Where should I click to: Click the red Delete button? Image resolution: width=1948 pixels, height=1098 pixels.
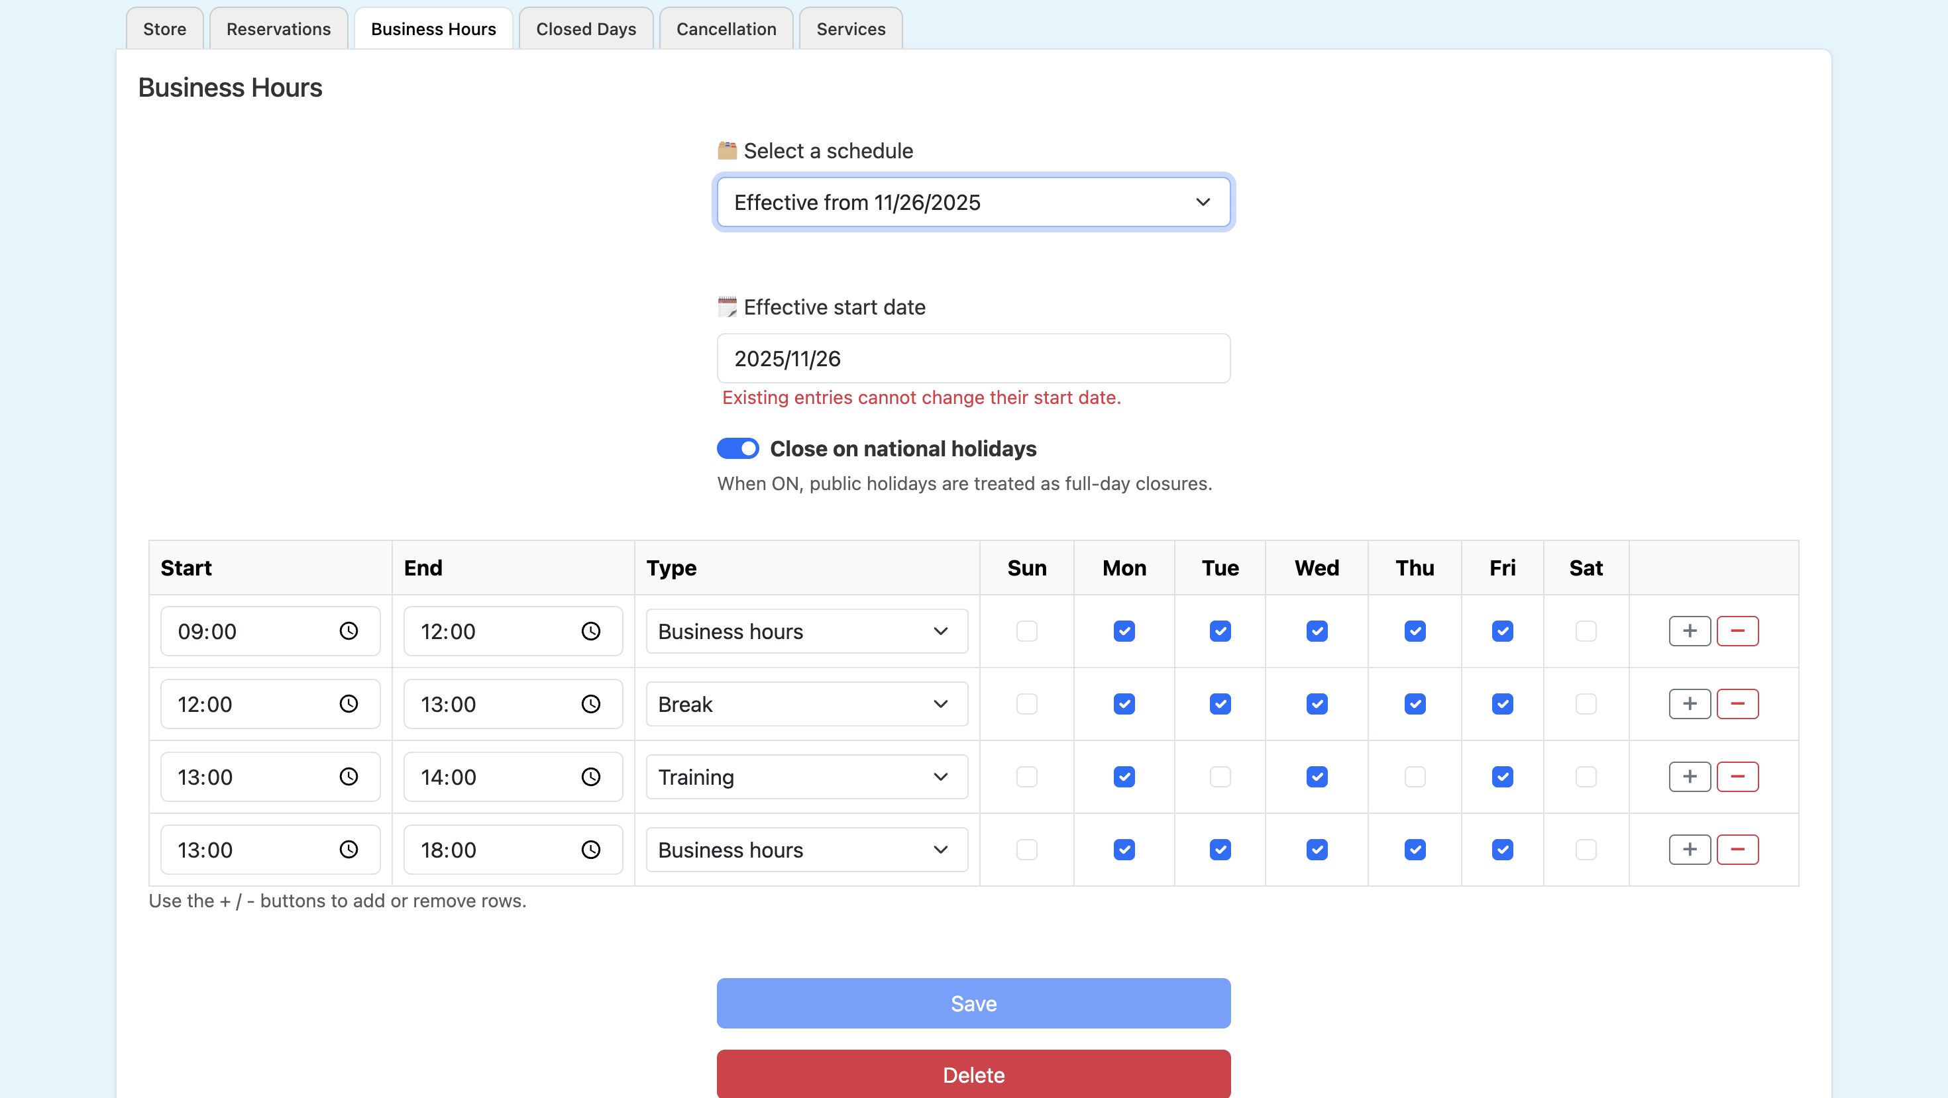coord(973,1073)
